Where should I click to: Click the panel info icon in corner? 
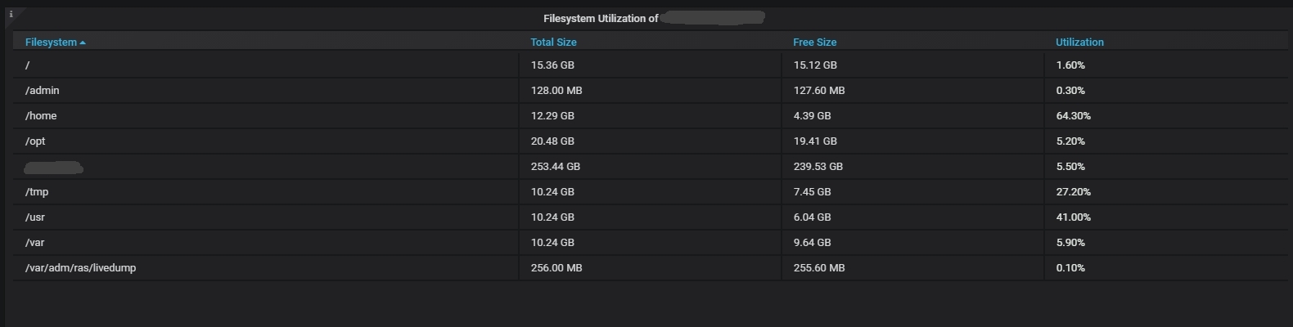11,14
